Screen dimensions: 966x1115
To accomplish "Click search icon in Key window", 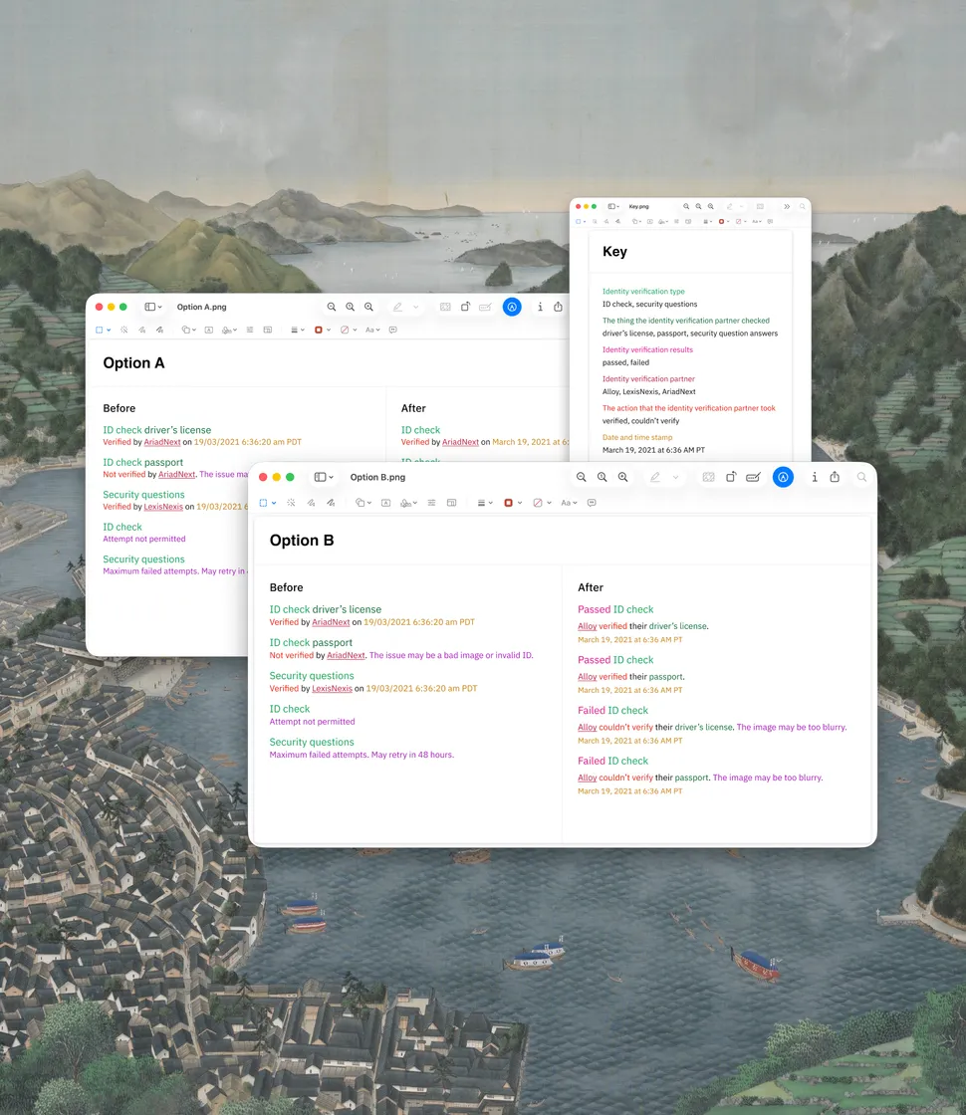I will [803, 206].
